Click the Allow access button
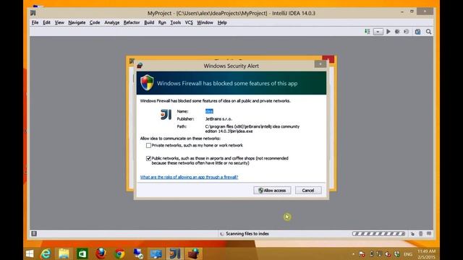463x260 pixels. pyautogui.click(x=272, y=191)
